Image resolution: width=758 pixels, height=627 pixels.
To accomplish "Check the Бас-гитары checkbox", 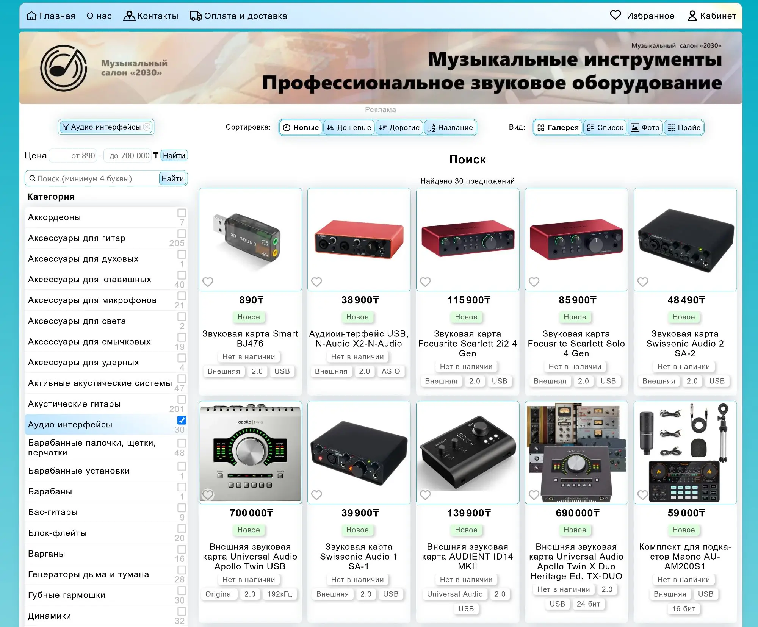I will [182, 508].
